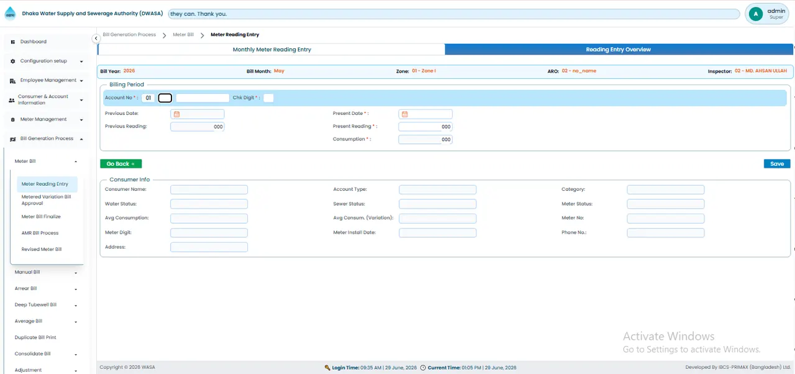Click the Meter Bill breadcrumb link

[x=183, y=35]
